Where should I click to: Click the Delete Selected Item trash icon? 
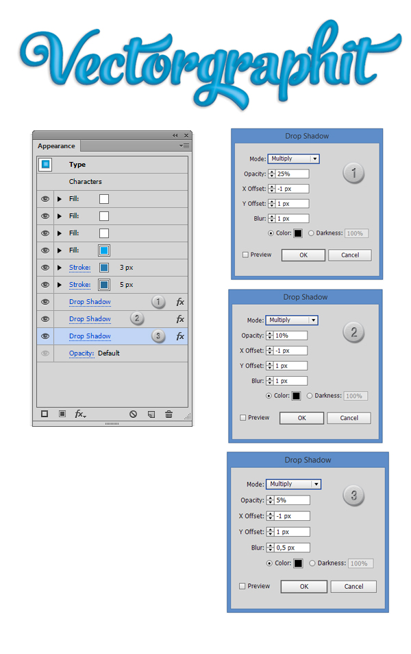pyautogui.click(x=169, y=414)
